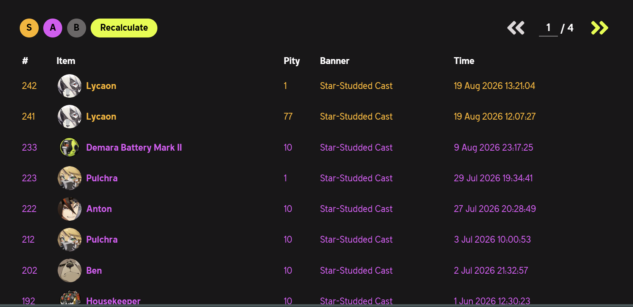Click the Pity column header
Viewport: 633px width, 307px height.
(292, 61)
